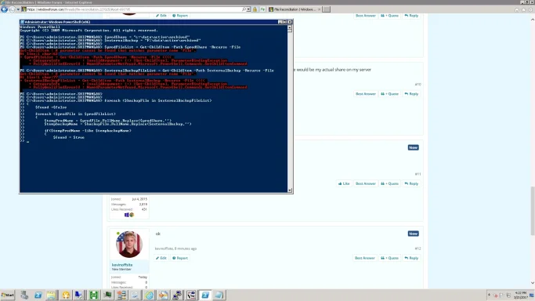
Task: Report kevinoffsite's "ok" post
Action: (180, 258)
